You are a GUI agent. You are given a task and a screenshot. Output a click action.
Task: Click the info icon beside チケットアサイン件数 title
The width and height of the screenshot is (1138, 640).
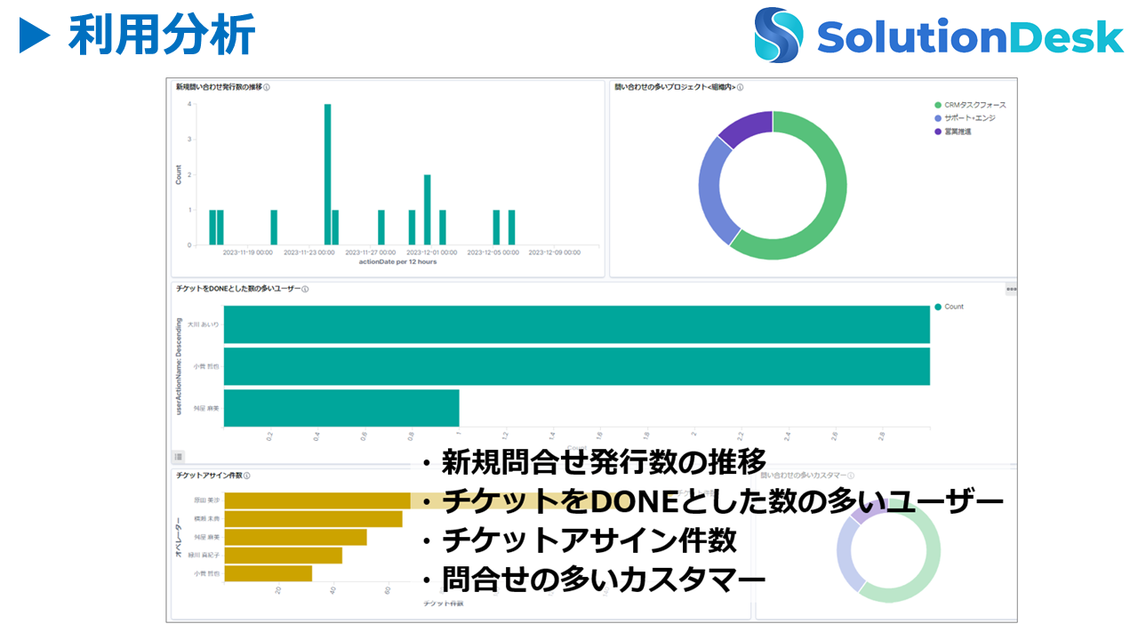[246, 476]
